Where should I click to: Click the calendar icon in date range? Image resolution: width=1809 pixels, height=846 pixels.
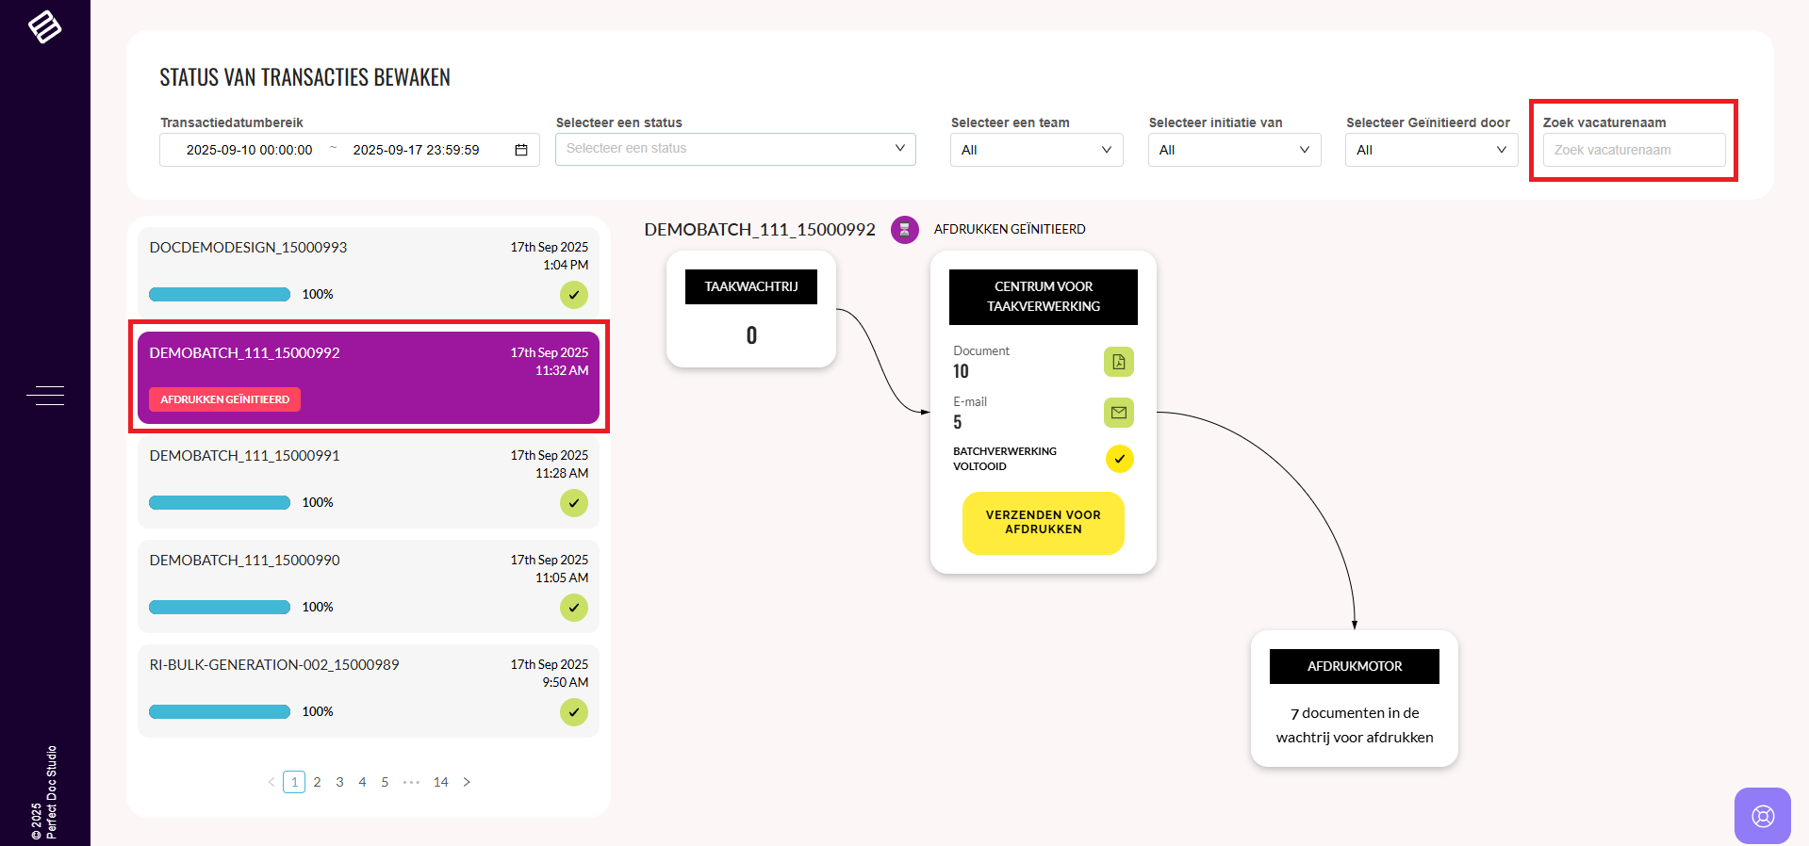point(521,150)
